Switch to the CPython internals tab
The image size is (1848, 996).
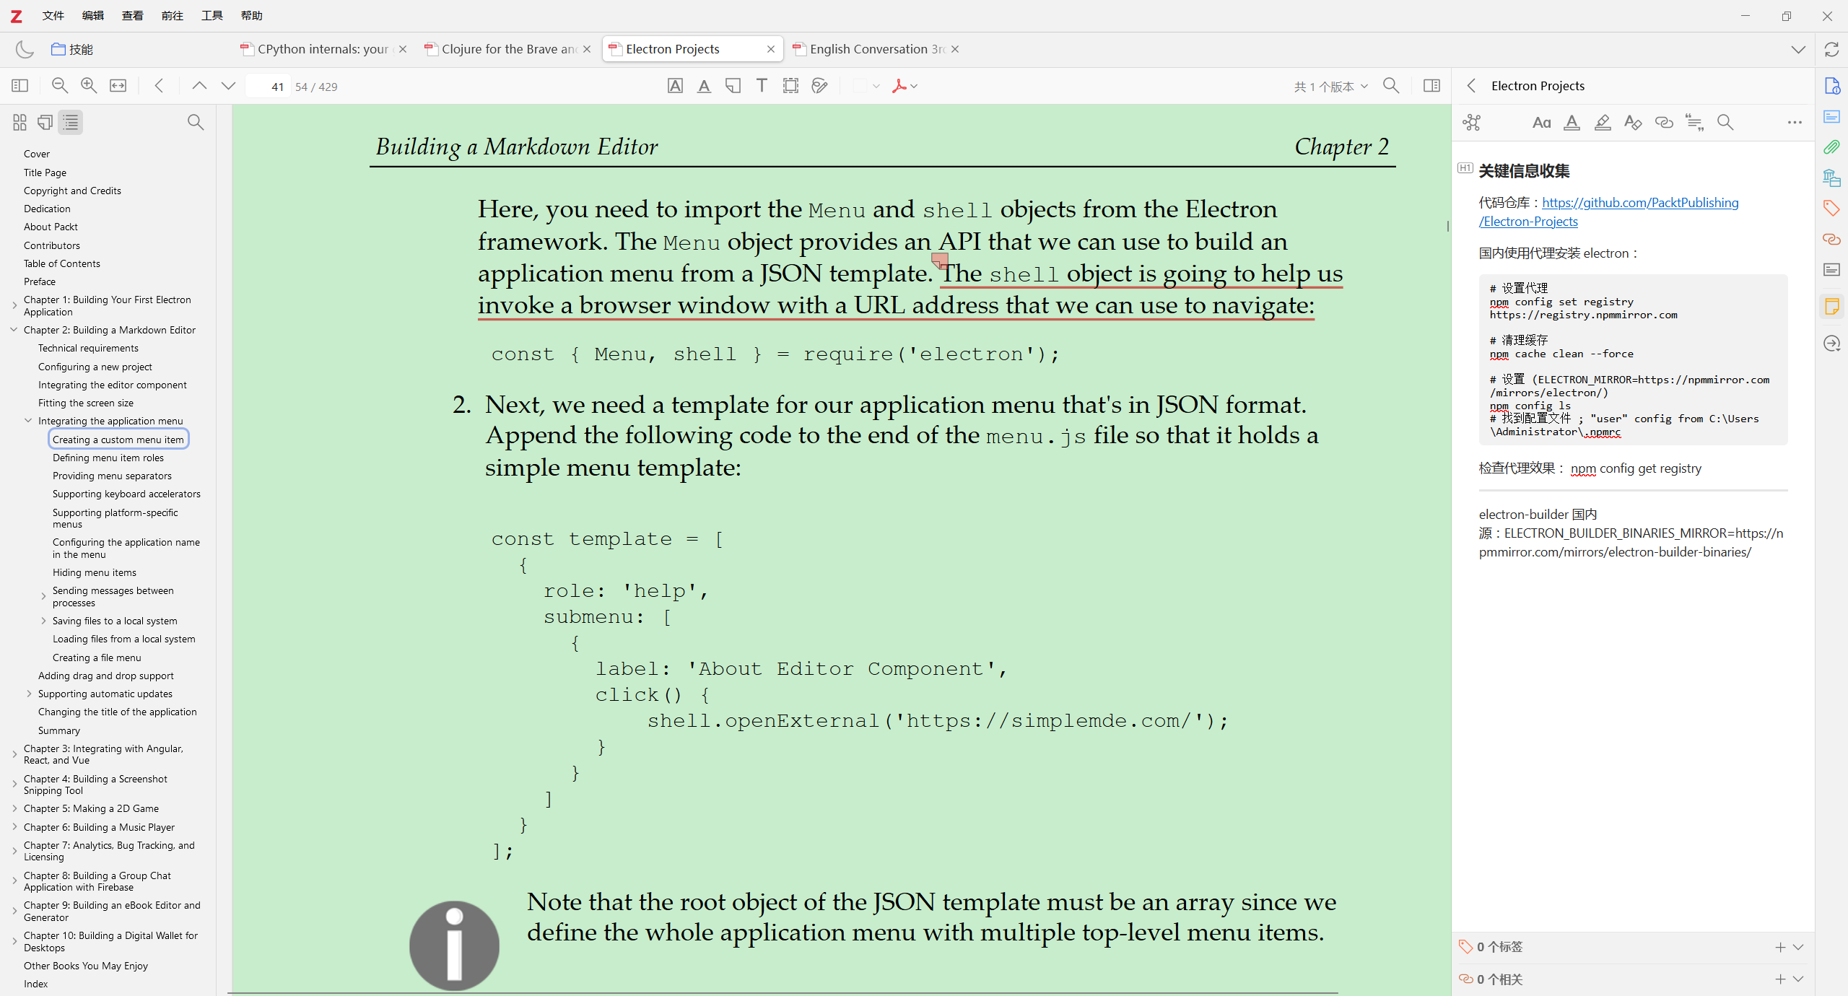[322, 49]
